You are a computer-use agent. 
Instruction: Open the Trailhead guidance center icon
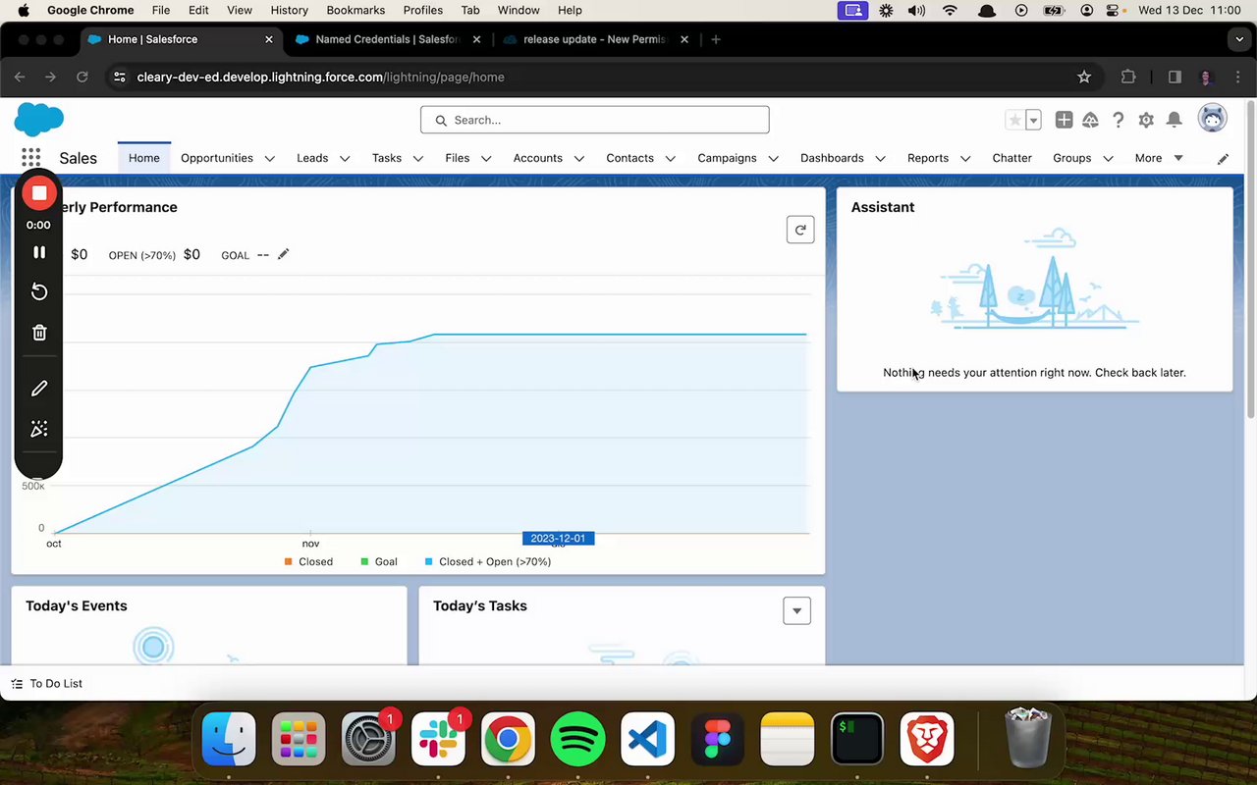click(1090, 120)
